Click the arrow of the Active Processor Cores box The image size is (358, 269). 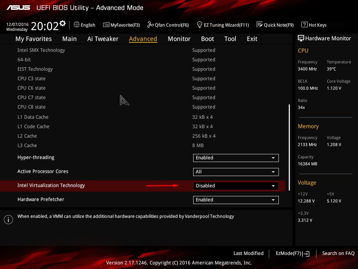pyautogui.click(x=273, y=172)
